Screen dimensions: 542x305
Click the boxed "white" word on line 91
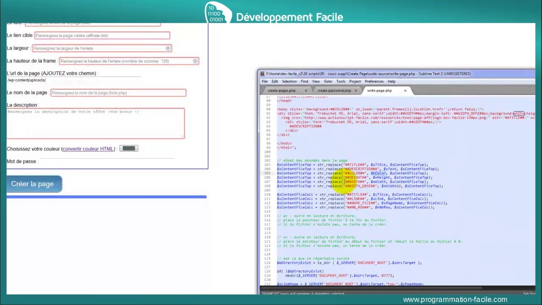[x=519, y=114]
